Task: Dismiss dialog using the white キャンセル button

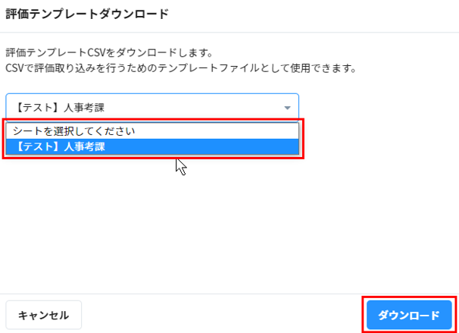Action: click(44, 315)
